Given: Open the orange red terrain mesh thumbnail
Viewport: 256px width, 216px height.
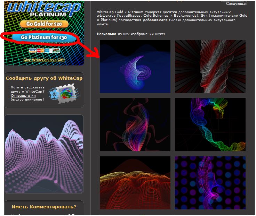Looking at the screenshot, I should [x=135, y=183].
